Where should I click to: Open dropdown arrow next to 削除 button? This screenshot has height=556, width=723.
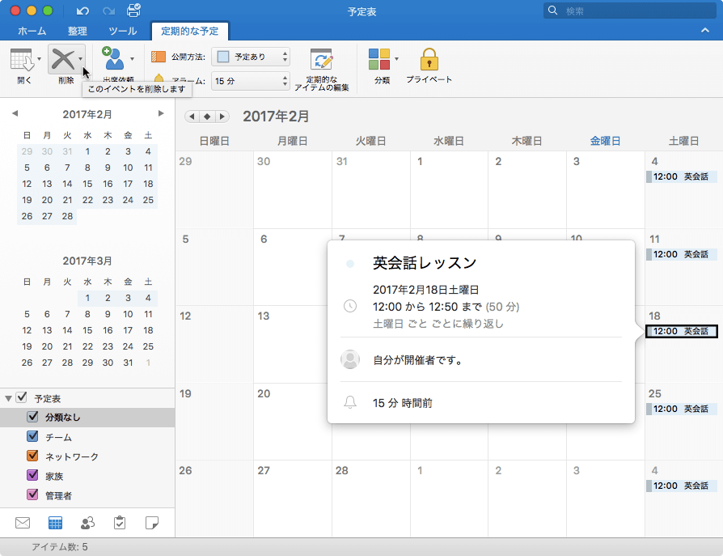[x=80, y=58]
